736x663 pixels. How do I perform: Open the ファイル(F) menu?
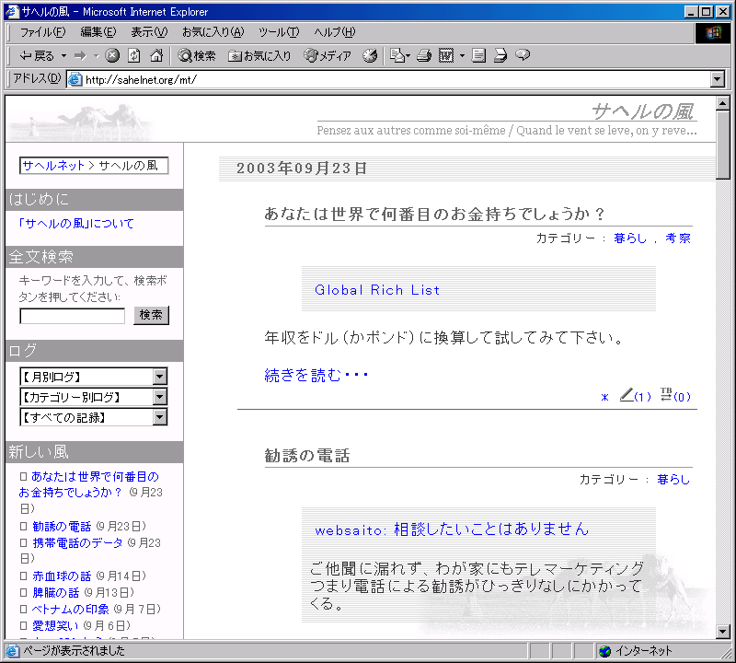42,32
